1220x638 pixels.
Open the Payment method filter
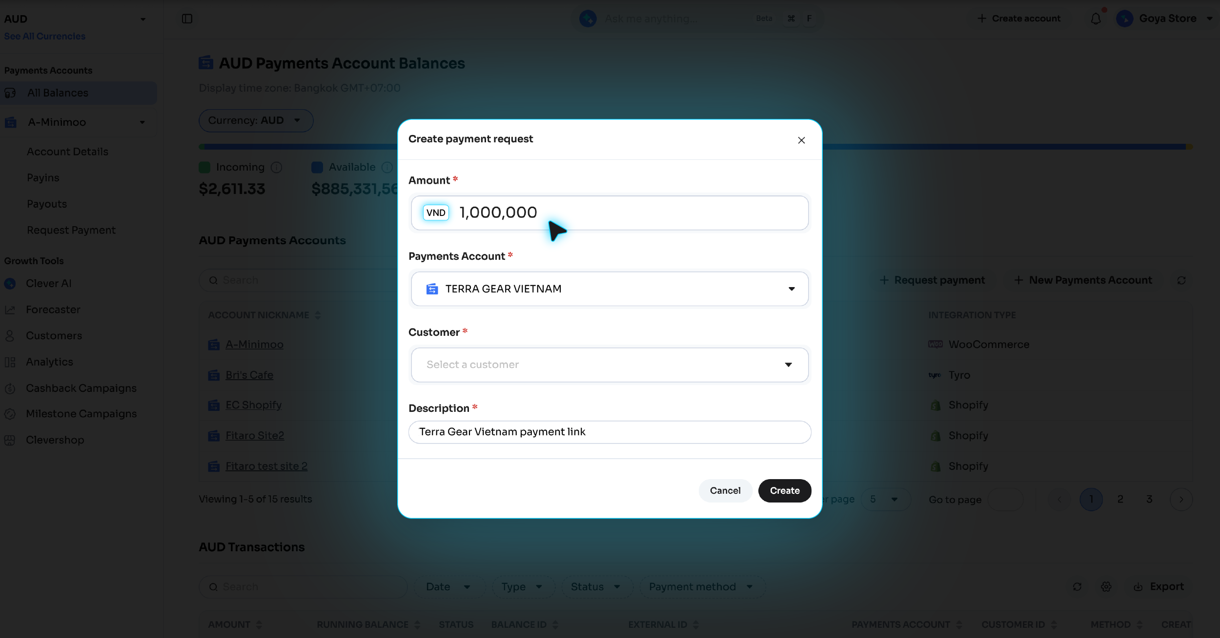pyautogui.click(x=702, y=587)
